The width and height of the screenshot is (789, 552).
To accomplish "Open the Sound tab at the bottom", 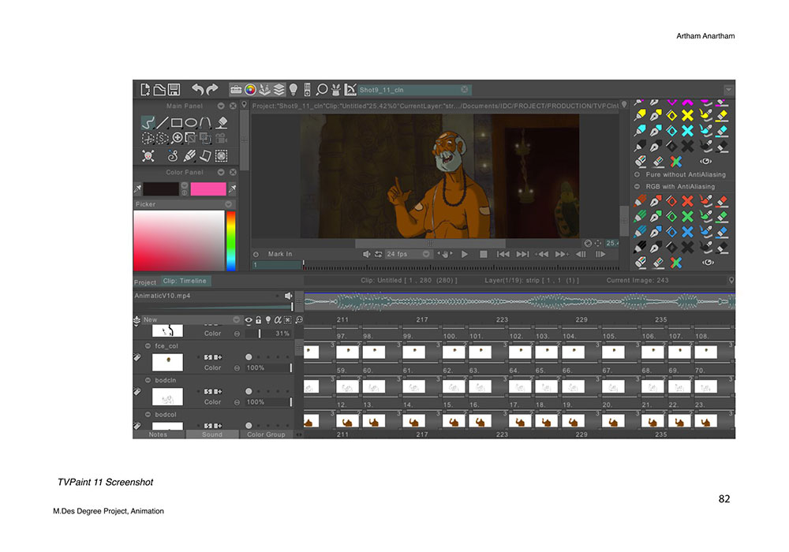I will coord(215,435).
